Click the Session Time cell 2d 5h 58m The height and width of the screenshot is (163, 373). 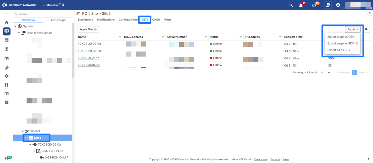coord(291,51)
